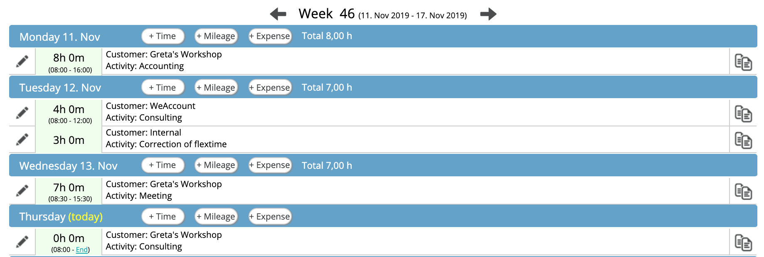
Task: Copy Wednesday's Meeting entry
Action: point(743,192)
